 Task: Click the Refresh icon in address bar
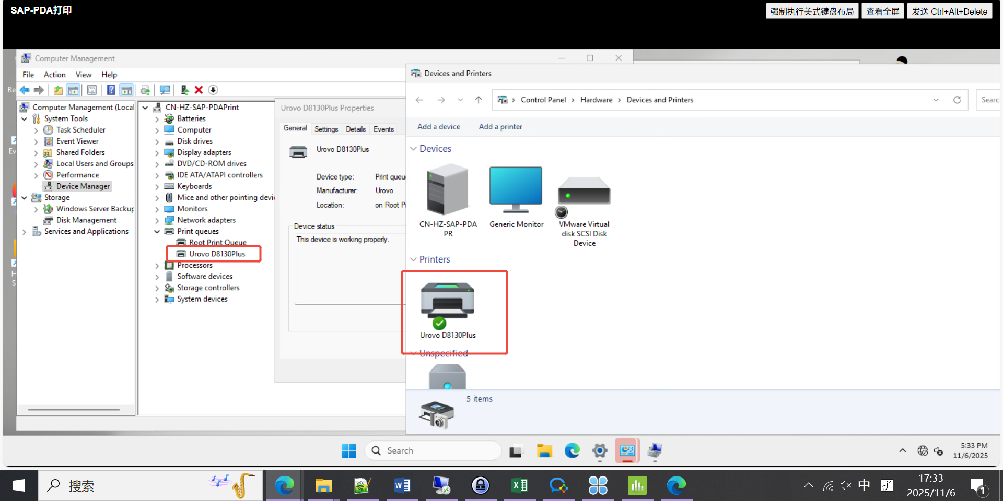pos(957,100)
